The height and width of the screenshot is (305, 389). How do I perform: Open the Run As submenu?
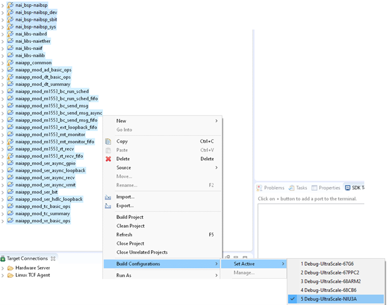click(125, 275)
